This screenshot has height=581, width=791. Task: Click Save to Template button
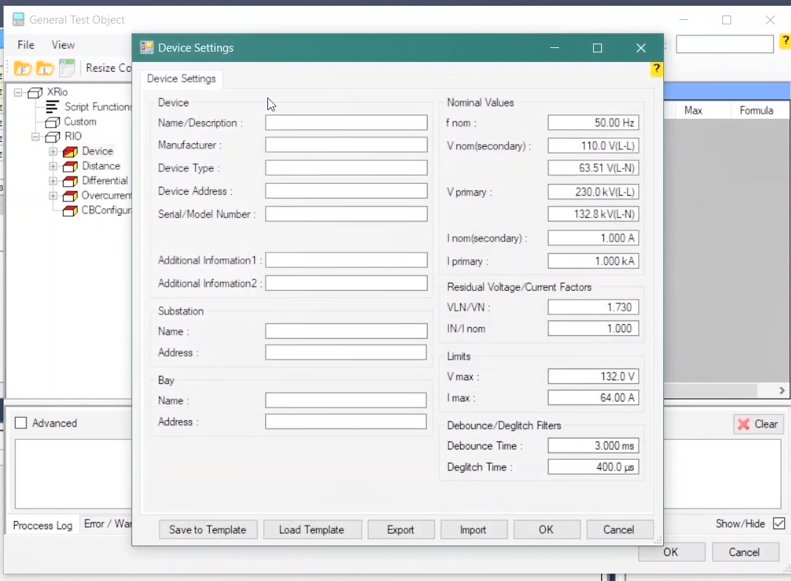pyautogui.click(x=208, y=529)
